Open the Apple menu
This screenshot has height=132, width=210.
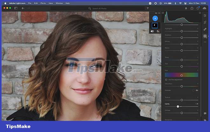(x=5, y=3)
